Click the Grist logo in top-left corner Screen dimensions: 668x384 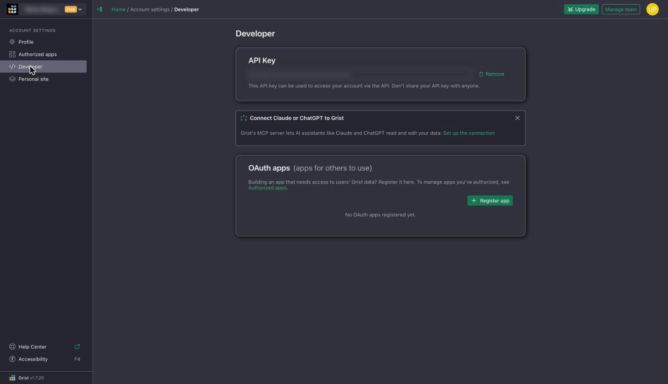(x=12, y=9)
